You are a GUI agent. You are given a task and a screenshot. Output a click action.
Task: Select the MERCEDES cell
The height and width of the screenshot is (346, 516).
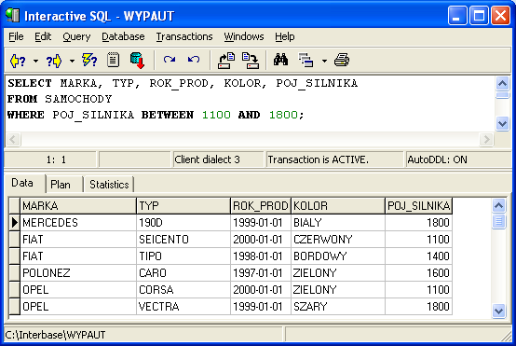[x=78, y=223]
